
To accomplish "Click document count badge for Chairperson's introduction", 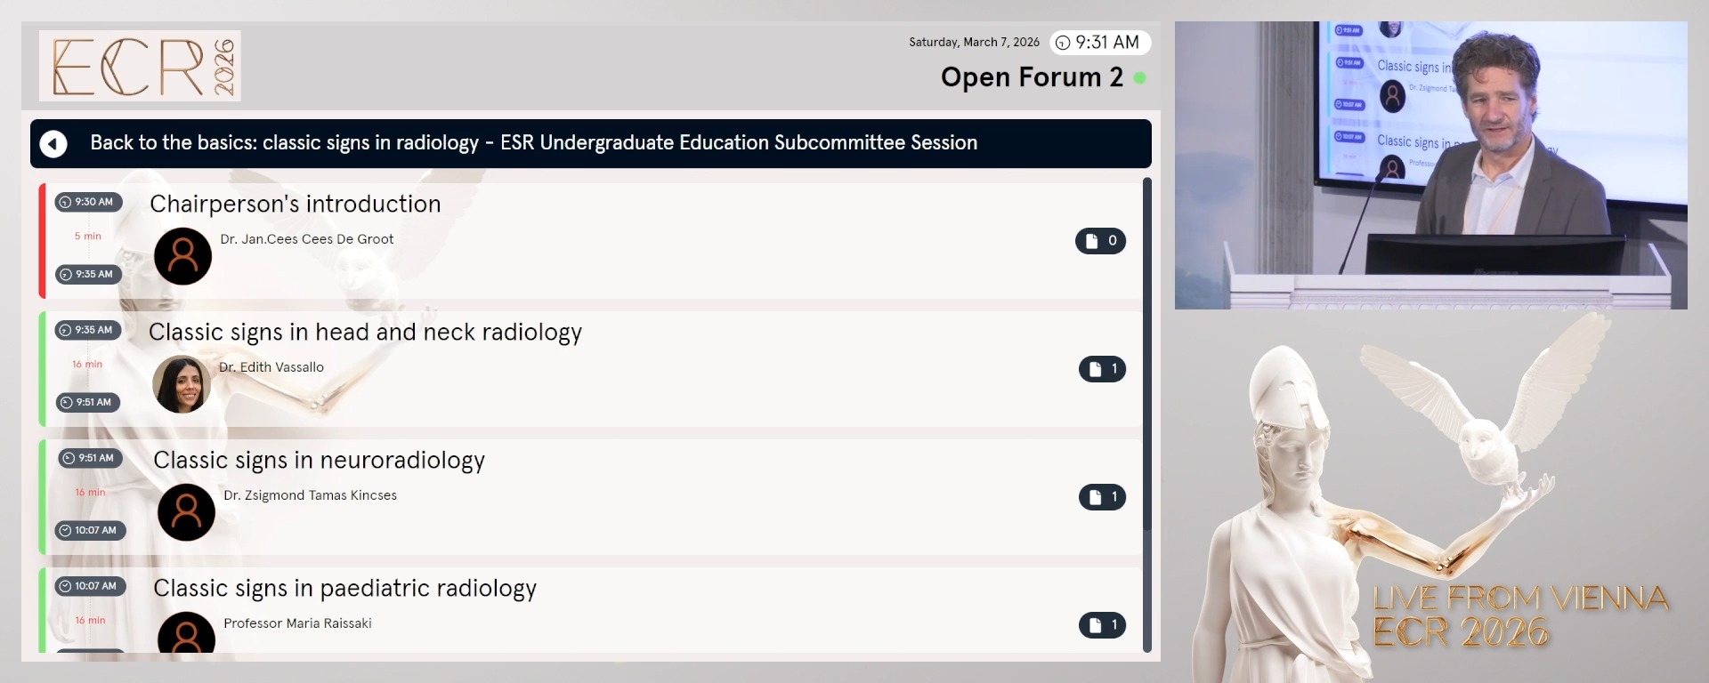I will click(1100, 241).
